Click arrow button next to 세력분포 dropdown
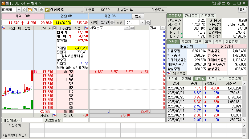This screenshot has width=249, height=139. coord(132,28)
